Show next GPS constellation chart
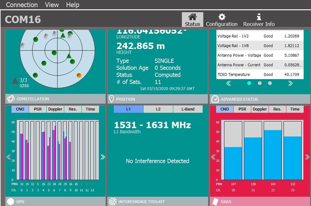 pyautogui.click(x=103, y=157)
